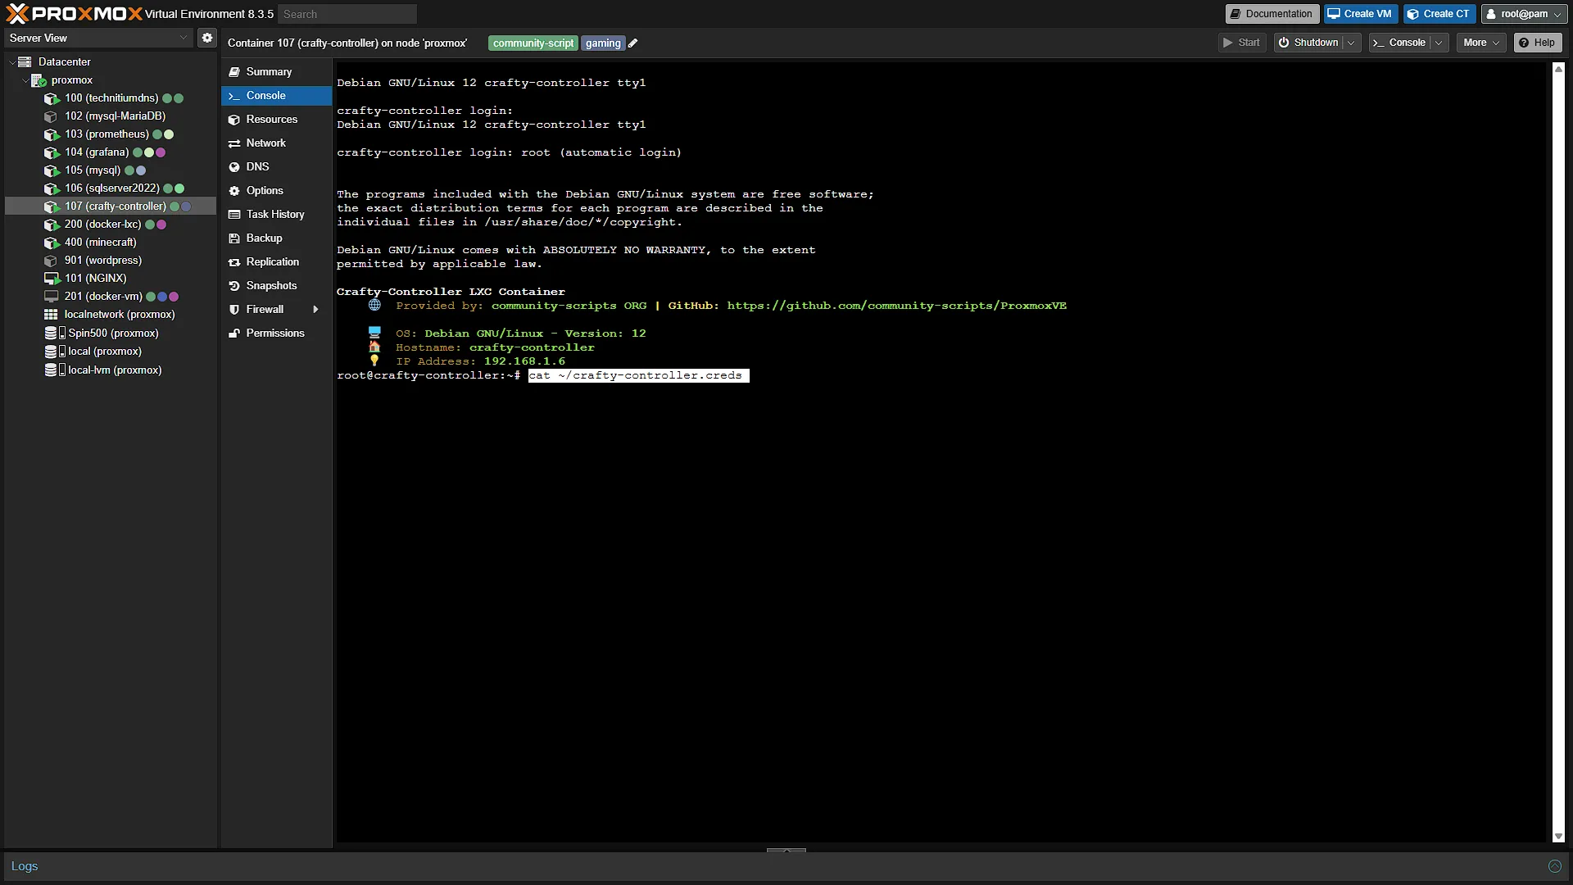Open the Backup tab
1573x885 pixels.
point(276,238)
